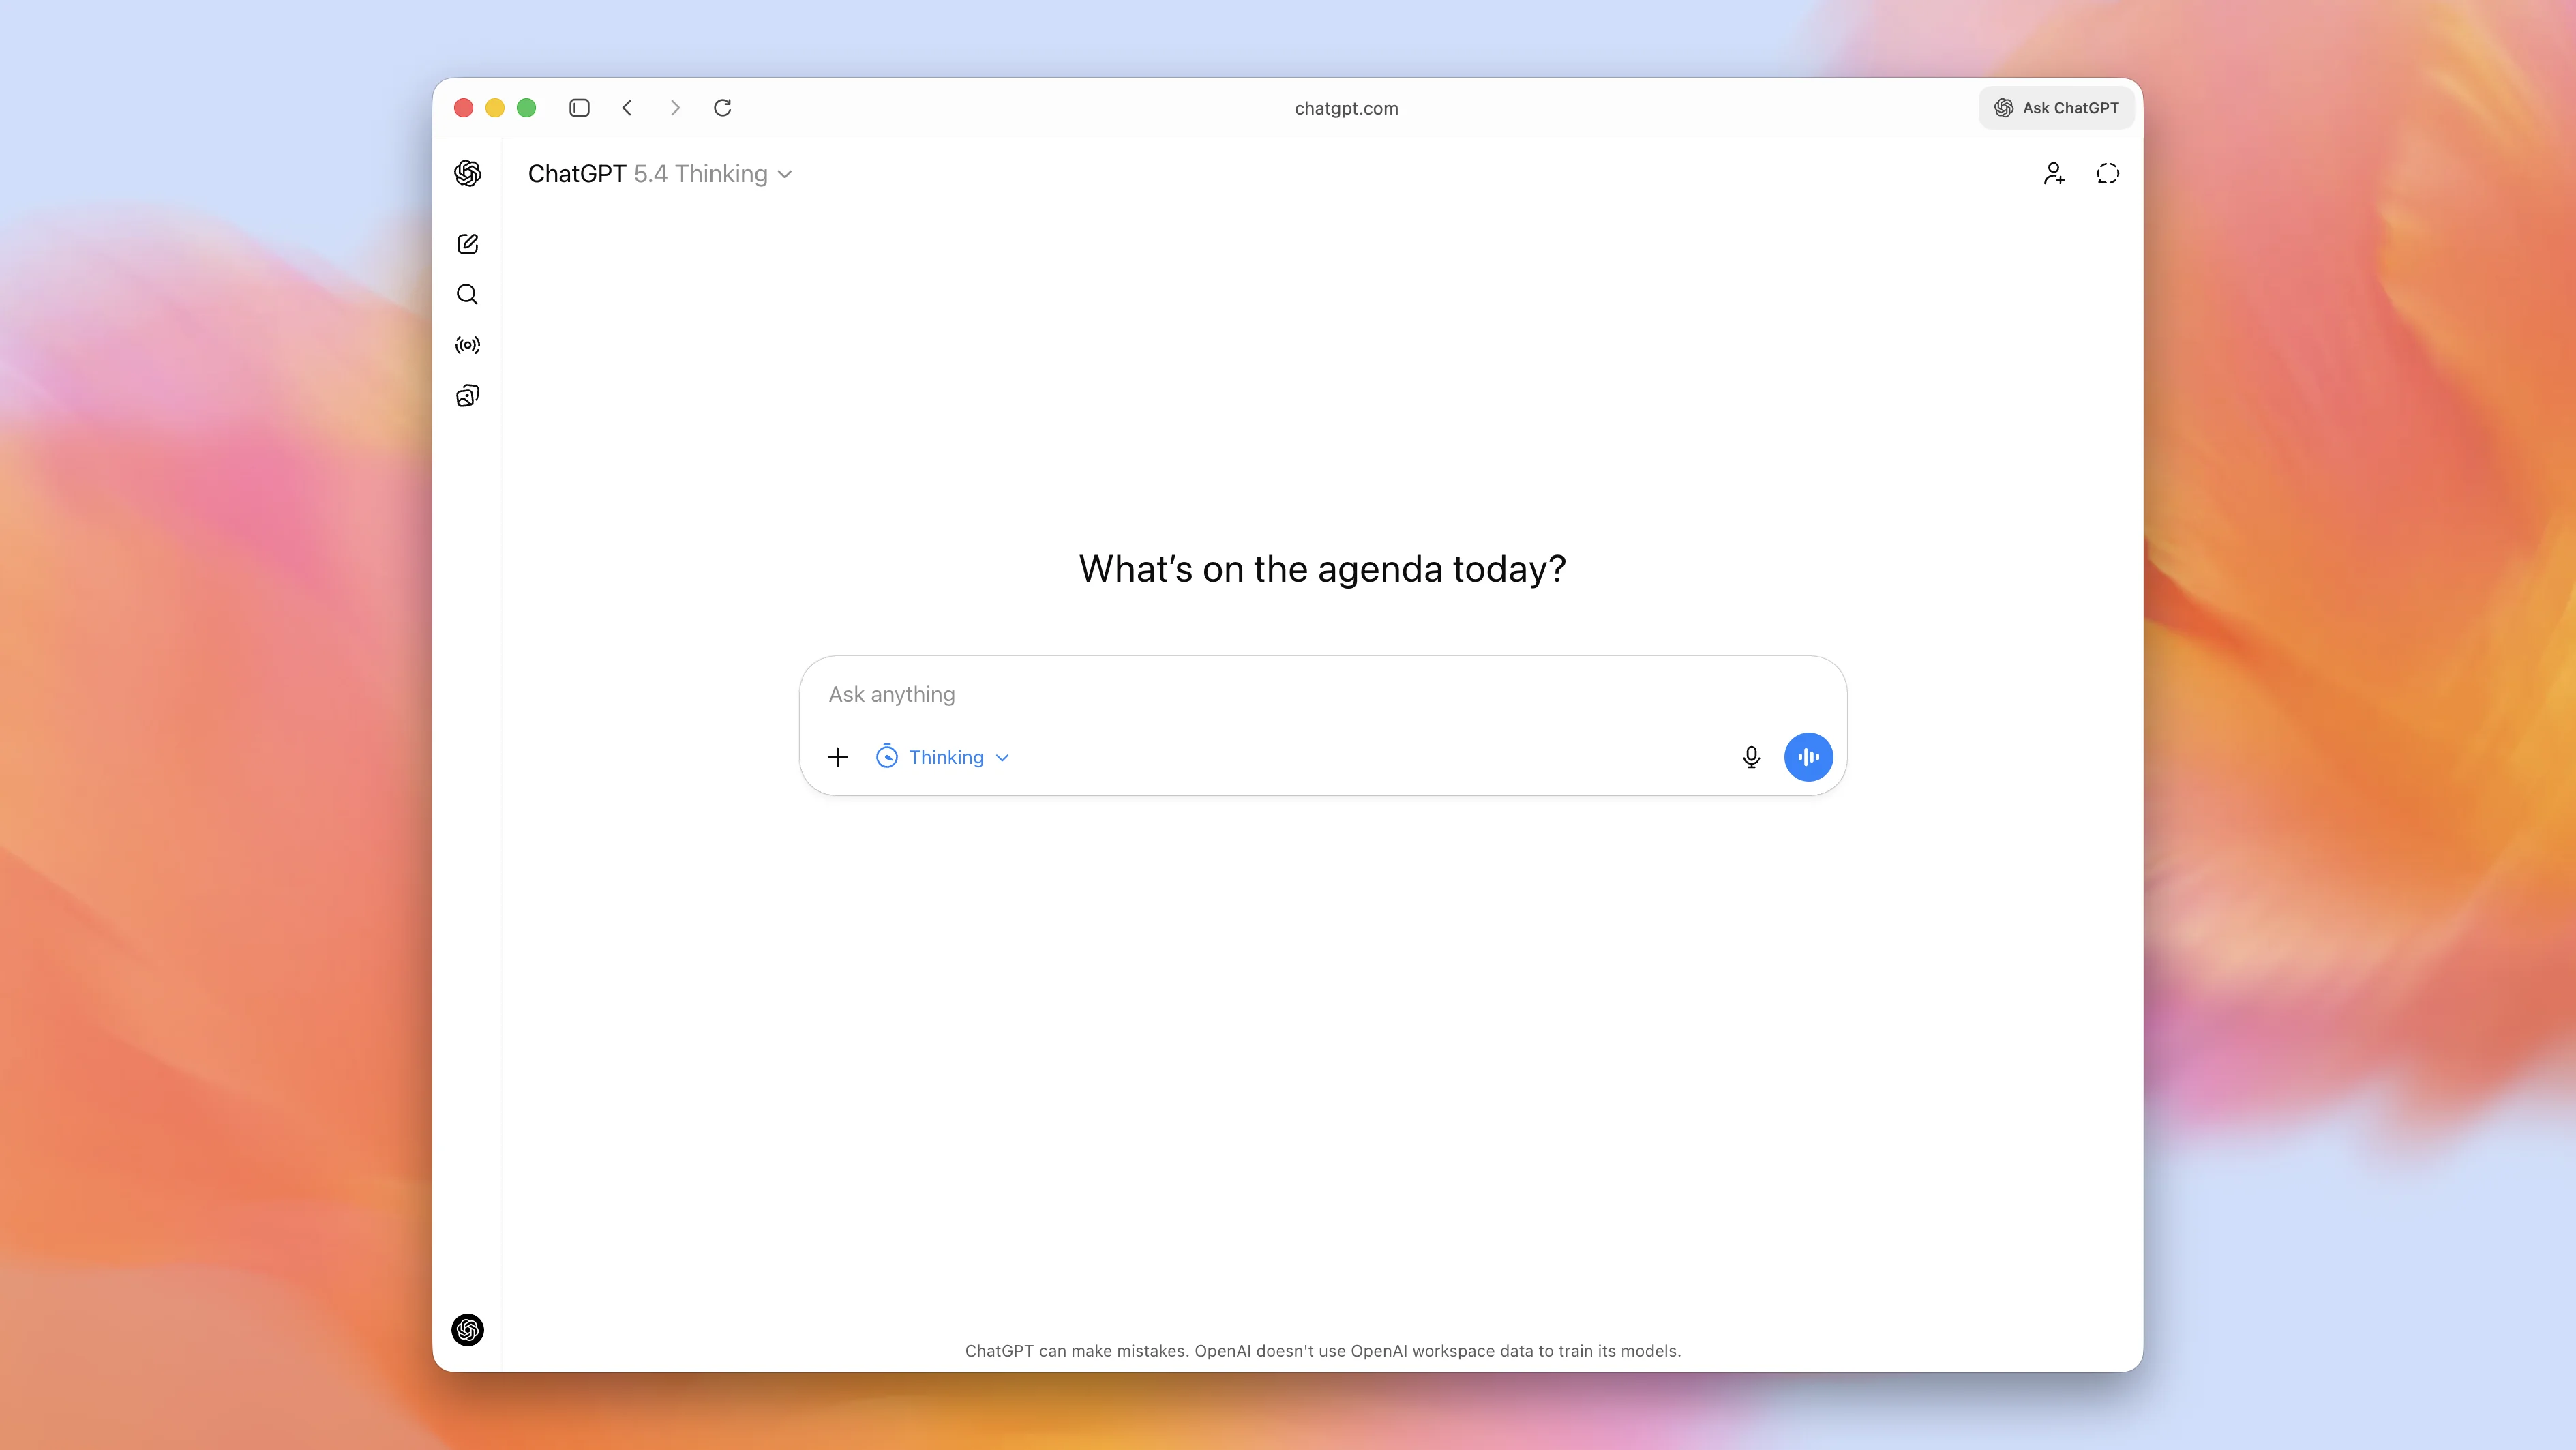Open a new chat using the compose icon
2576x1450 pixels.
point(467,243)
